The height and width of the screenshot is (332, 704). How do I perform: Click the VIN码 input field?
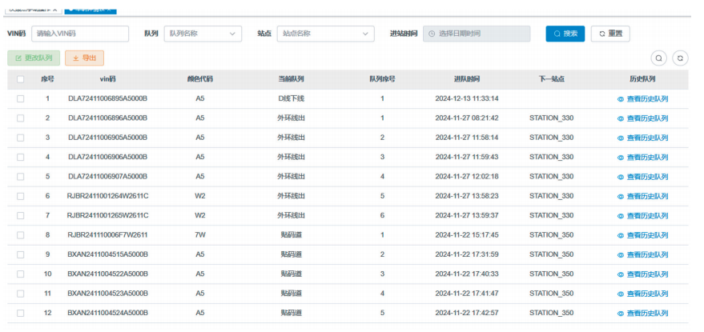tap(80, 34)
